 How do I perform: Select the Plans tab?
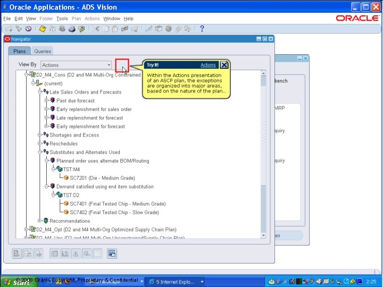point(20,51)
